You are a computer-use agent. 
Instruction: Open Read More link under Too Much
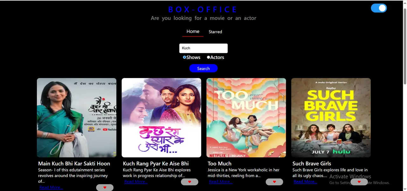[221, 181]
